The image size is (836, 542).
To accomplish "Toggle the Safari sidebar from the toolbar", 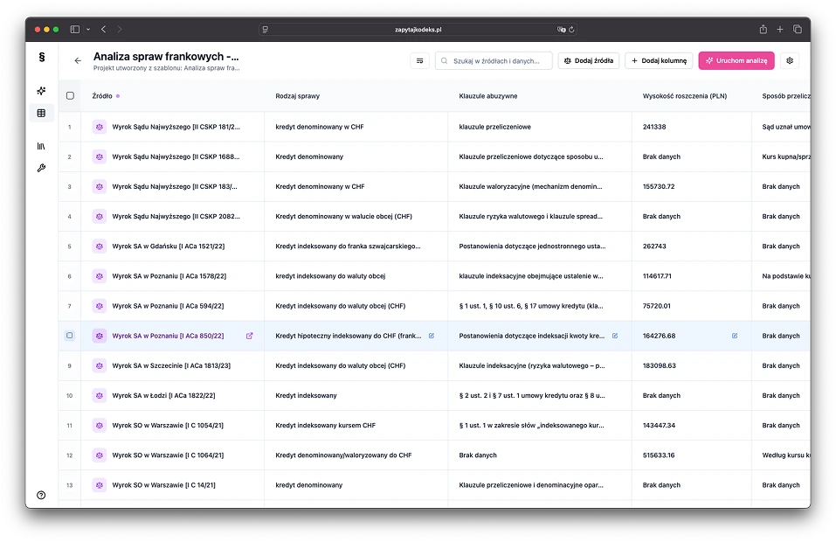I will click(75, 28).
